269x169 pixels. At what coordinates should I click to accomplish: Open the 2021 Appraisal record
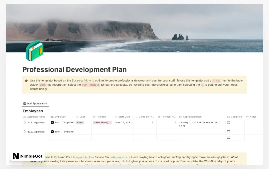click(x=36, y=132)
